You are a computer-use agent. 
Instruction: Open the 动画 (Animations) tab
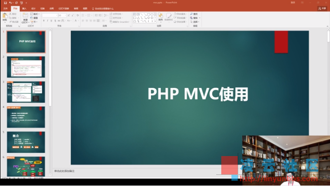point(52,9)
